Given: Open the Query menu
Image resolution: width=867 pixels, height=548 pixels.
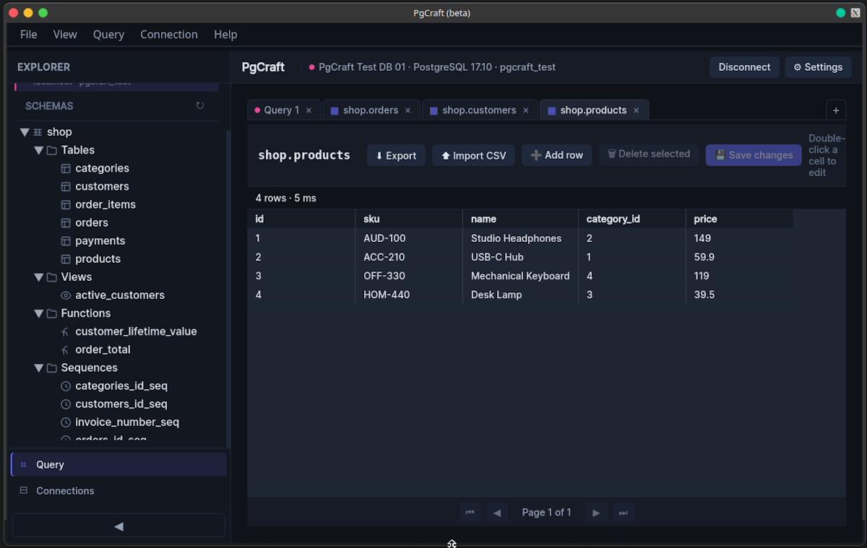Looking at the screenshot, I should click(108, 35).
